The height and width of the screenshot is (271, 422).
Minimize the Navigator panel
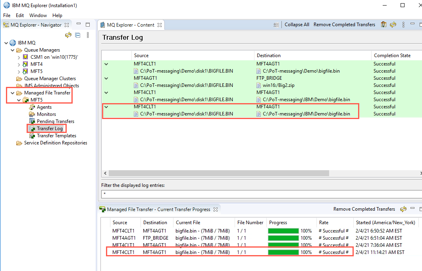coord(79,24)
